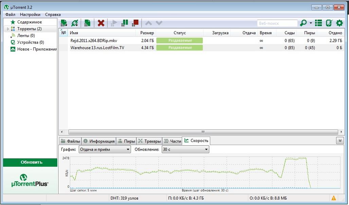
Task: Sort by the Имя column header
Action: tap(102, 33)
